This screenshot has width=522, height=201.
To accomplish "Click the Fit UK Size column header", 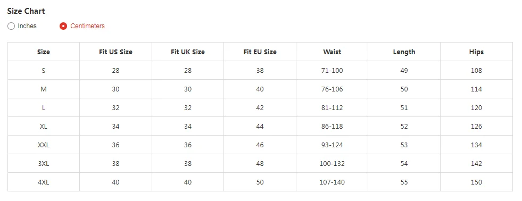I will (x=188, y=52).
